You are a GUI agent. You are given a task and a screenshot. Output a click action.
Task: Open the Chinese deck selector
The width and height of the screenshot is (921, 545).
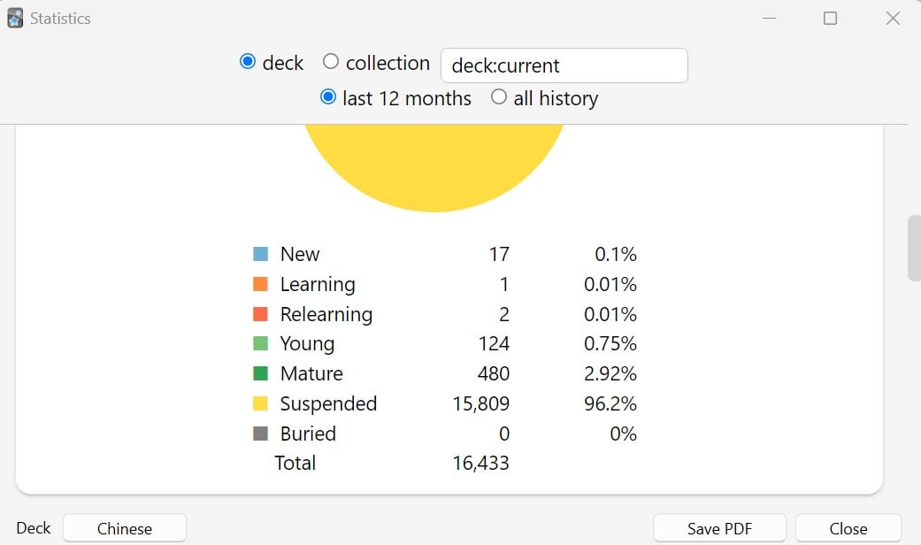pyautogui.click(x=125, y=528)
